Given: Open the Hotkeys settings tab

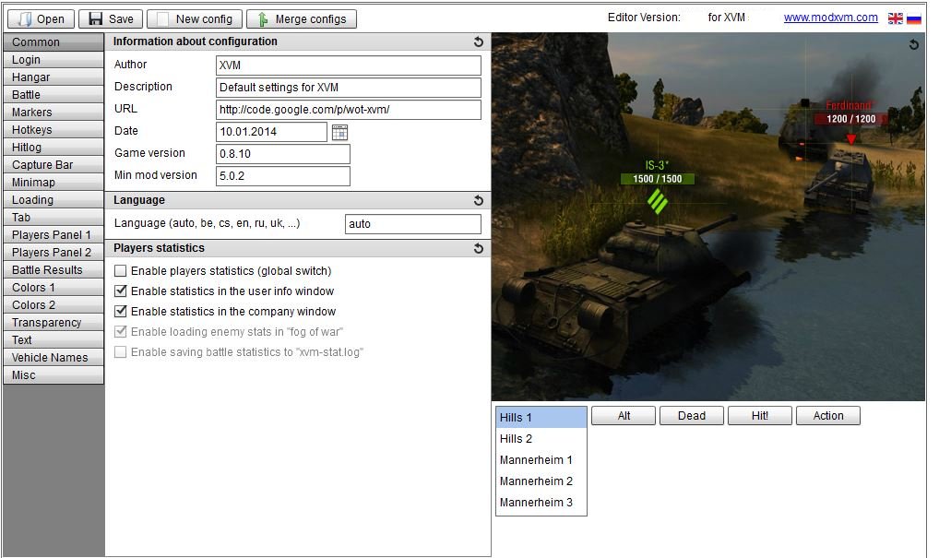Looking at the screenshot, I should coord(53,130).
